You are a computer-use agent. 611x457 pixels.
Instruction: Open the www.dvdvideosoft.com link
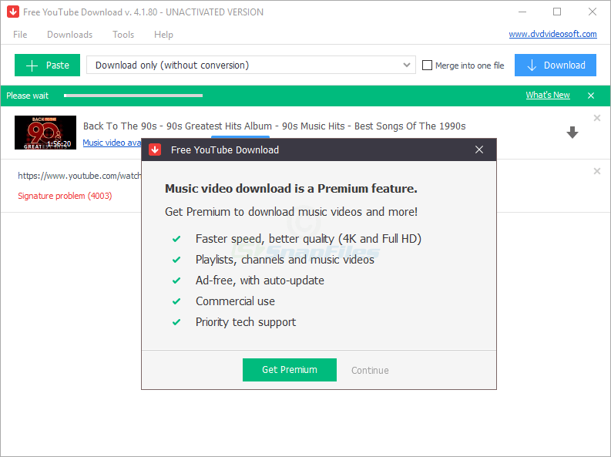coord(552,34)
